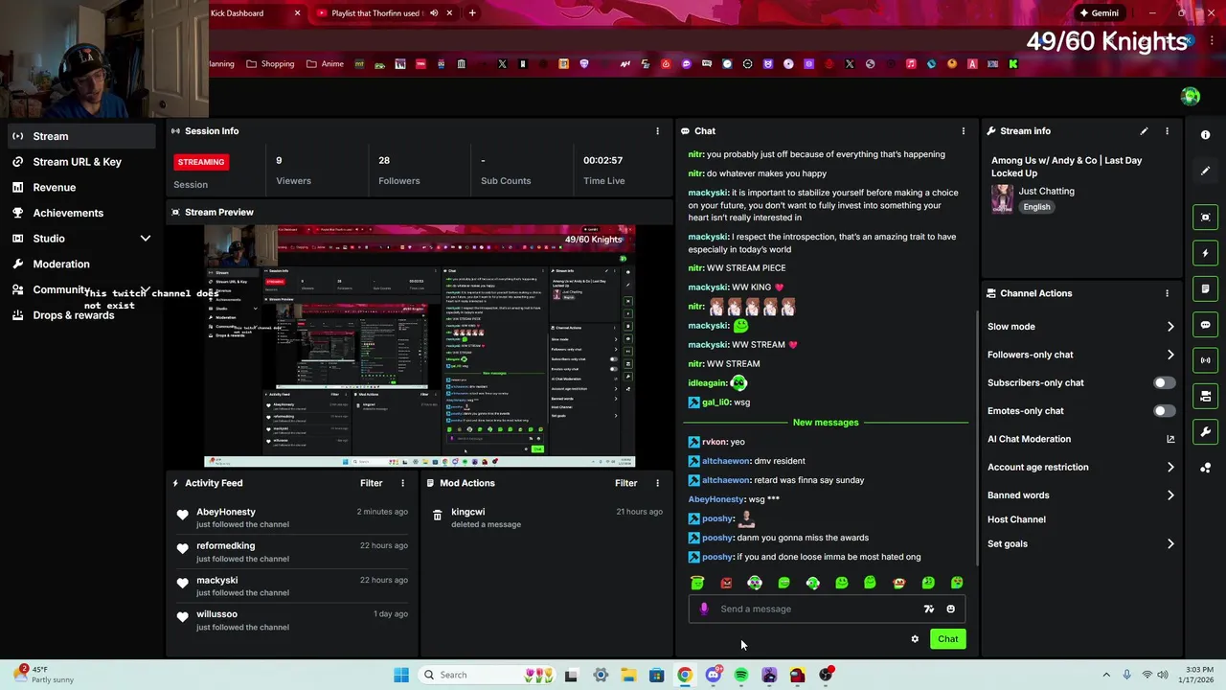1226x690 pixels.
Task: Click the lightning bolt quick action icon
Action: click(x=1206, y=253)
